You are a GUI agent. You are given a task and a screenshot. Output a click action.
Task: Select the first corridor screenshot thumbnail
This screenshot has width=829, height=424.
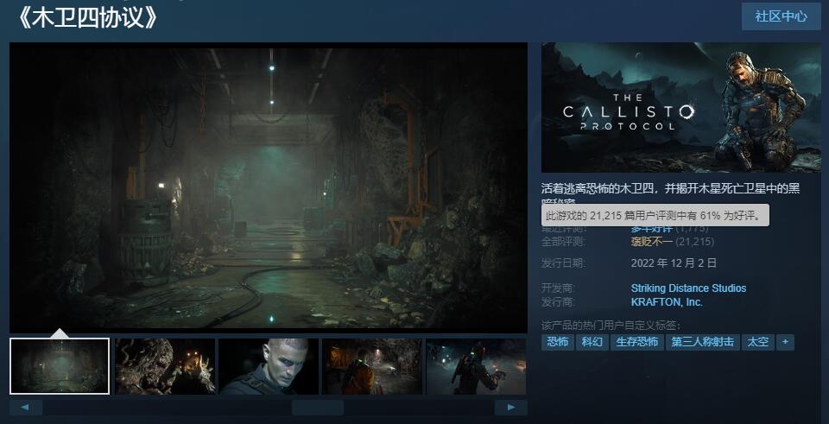pyautogui.click(x=60, y=366)
